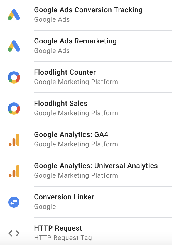This screenshot has width=172, height=245.
Task: Click the Conversion Linker blue arrows icon
Action: point(14,202)
